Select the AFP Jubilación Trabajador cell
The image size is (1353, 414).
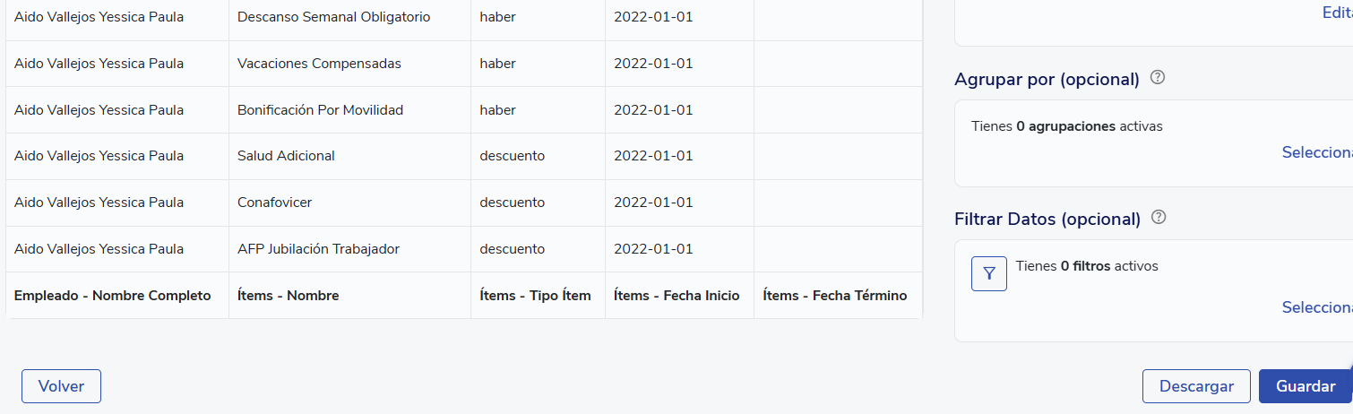click(x=318, y=249)
